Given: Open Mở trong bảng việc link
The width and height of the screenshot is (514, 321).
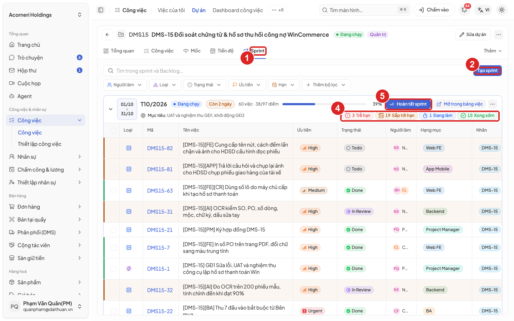Looking at the screenshot, I should [460, 104].
